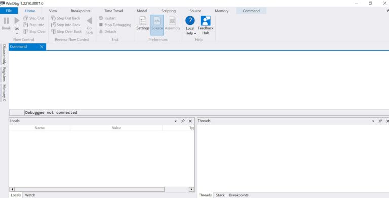
Task: Click the Go Back arrow icon
Action: (89, 21)
